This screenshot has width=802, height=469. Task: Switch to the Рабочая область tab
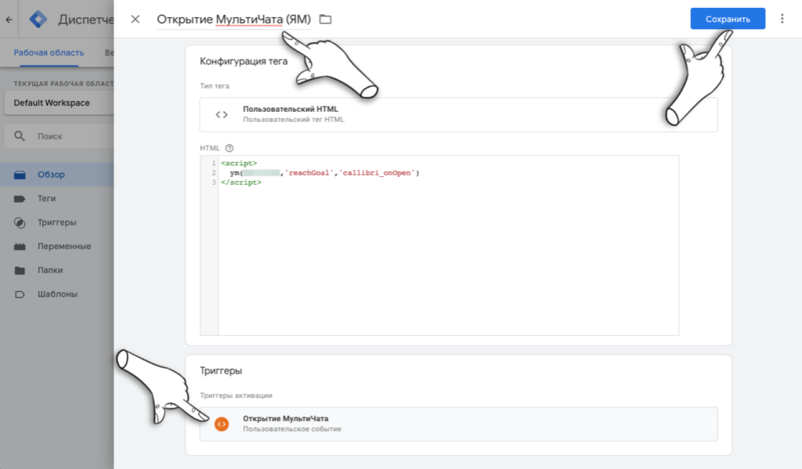tap(49, 52)
